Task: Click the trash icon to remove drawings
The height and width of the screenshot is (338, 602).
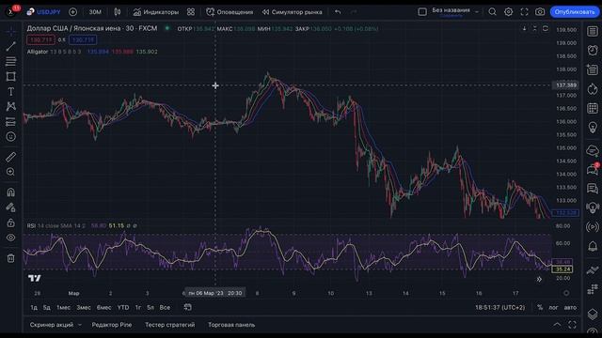Action: pos(10,258)
